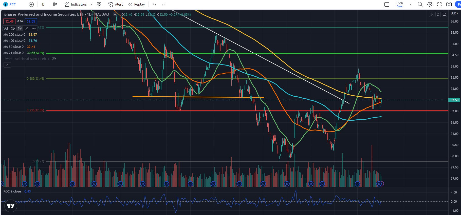
Task: Click the current price tag 32.50 on price axis
Action: point(454,100)
